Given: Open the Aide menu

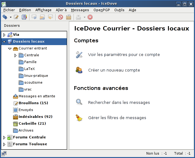Looking at the screenshot, I should click(x=133, y=10).
